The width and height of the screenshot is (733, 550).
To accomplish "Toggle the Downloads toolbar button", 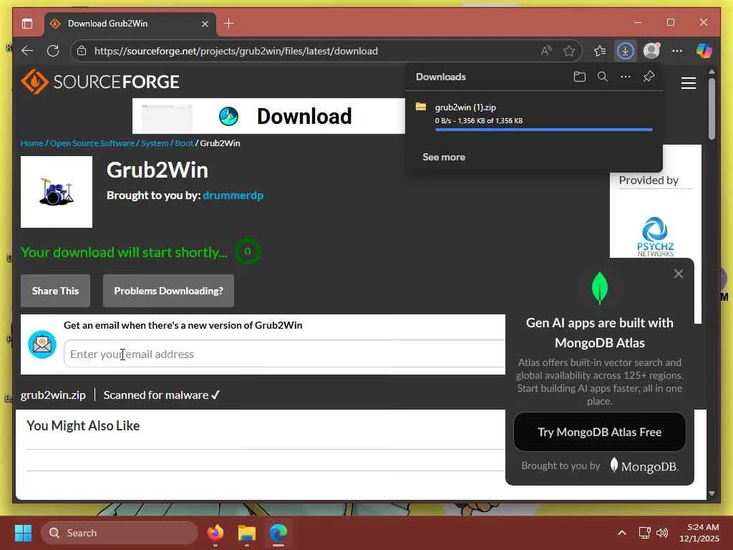I will 626,51.
